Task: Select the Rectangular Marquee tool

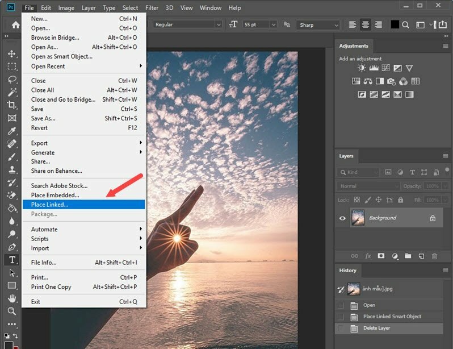Action: [x=11, y=67]
